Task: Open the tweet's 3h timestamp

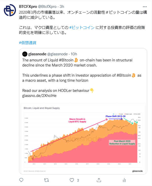Action: pyautogui.click(x=62, y=7)
